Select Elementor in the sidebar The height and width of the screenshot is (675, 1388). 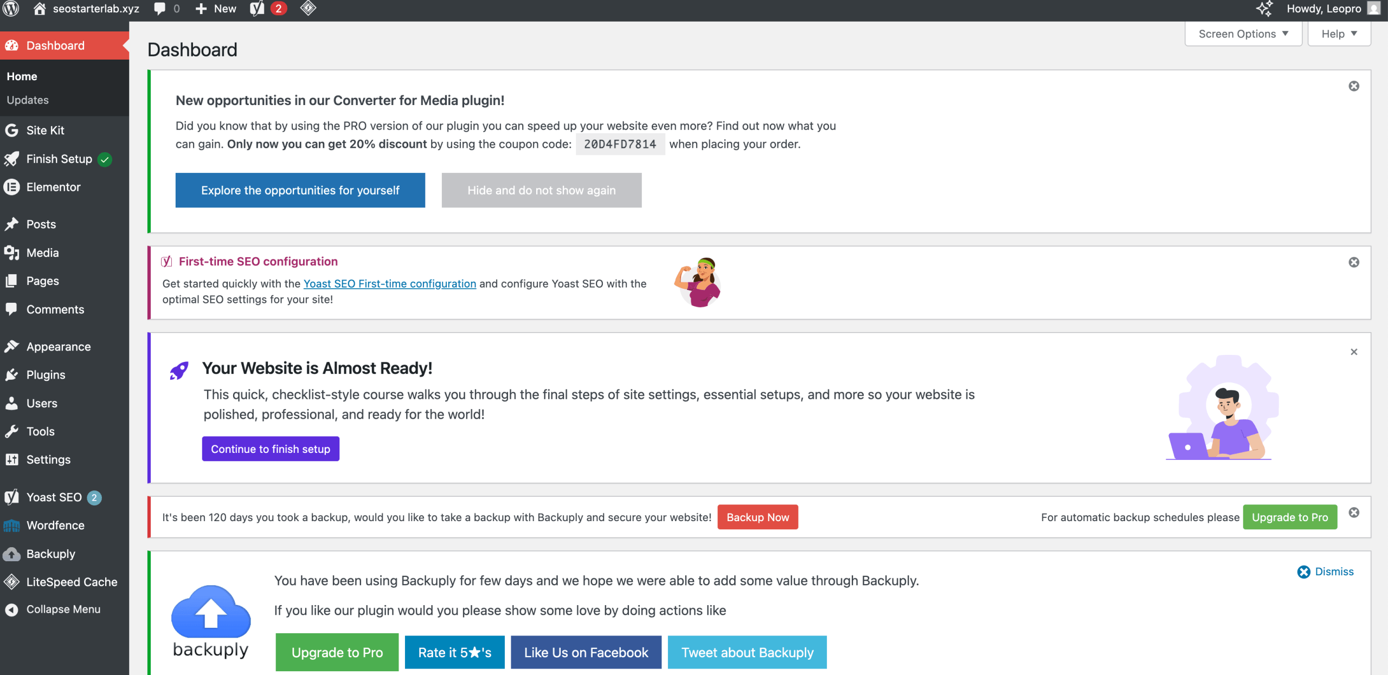(x=53, y=187)
